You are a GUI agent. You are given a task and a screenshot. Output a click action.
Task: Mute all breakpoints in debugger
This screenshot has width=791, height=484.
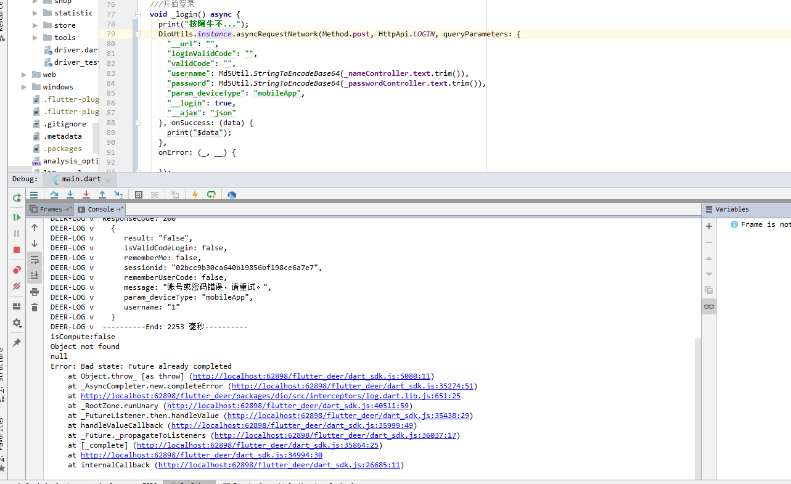click(17, 285)
